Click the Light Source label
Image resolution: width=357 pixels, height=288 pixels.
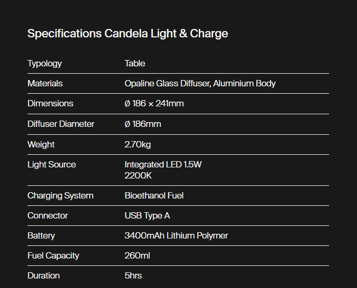tap(52, 165)
